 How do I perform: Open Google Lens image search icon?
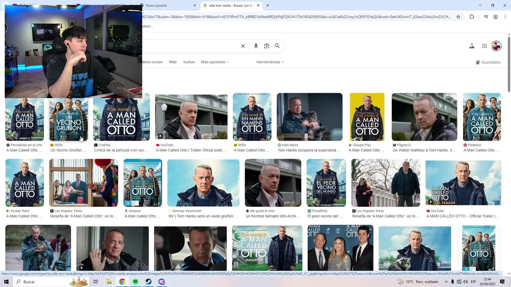point(267,46)
